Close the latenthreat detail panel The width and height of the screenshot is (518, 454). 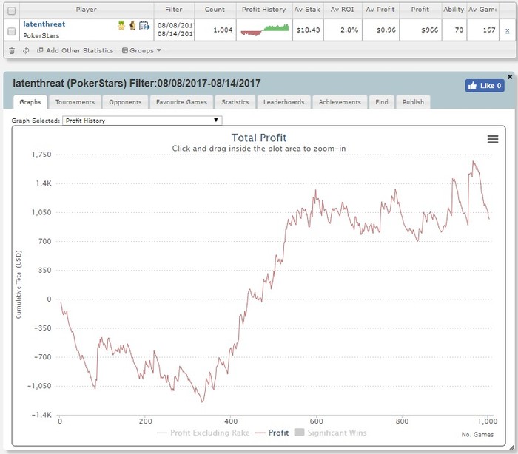tap(510, 77)
